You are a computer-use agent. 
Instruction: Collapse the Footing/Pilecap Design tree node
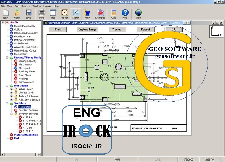coord(7,58)
